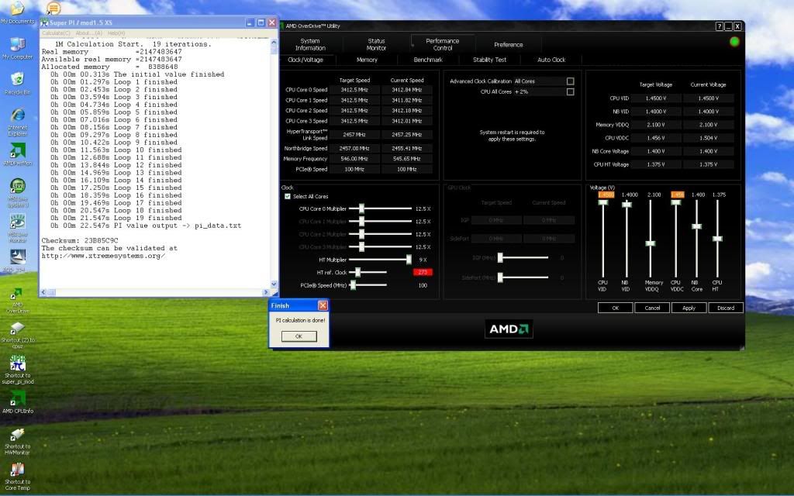The height and width of the screenshot is (496, 794).
Task: Click the Super PI vertical scrollbar down arrow
Action: pyautogui.click(x=274, y=284)
